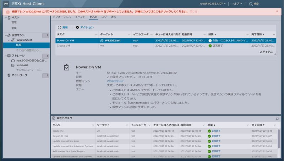Click the task clipboard icon beside Power On VM
The height and width of the screenshot is (161, 284).
point(67,67)
